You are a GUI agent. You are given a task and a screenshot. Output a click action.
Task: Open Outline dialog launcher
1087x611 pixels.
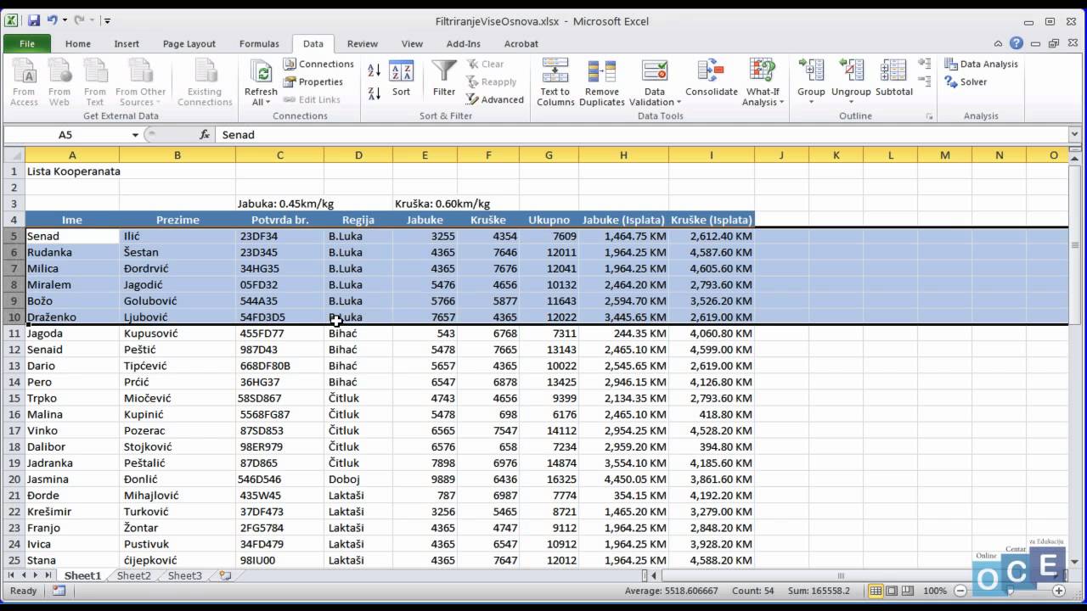pyautogui.click(x=930, y=116)
